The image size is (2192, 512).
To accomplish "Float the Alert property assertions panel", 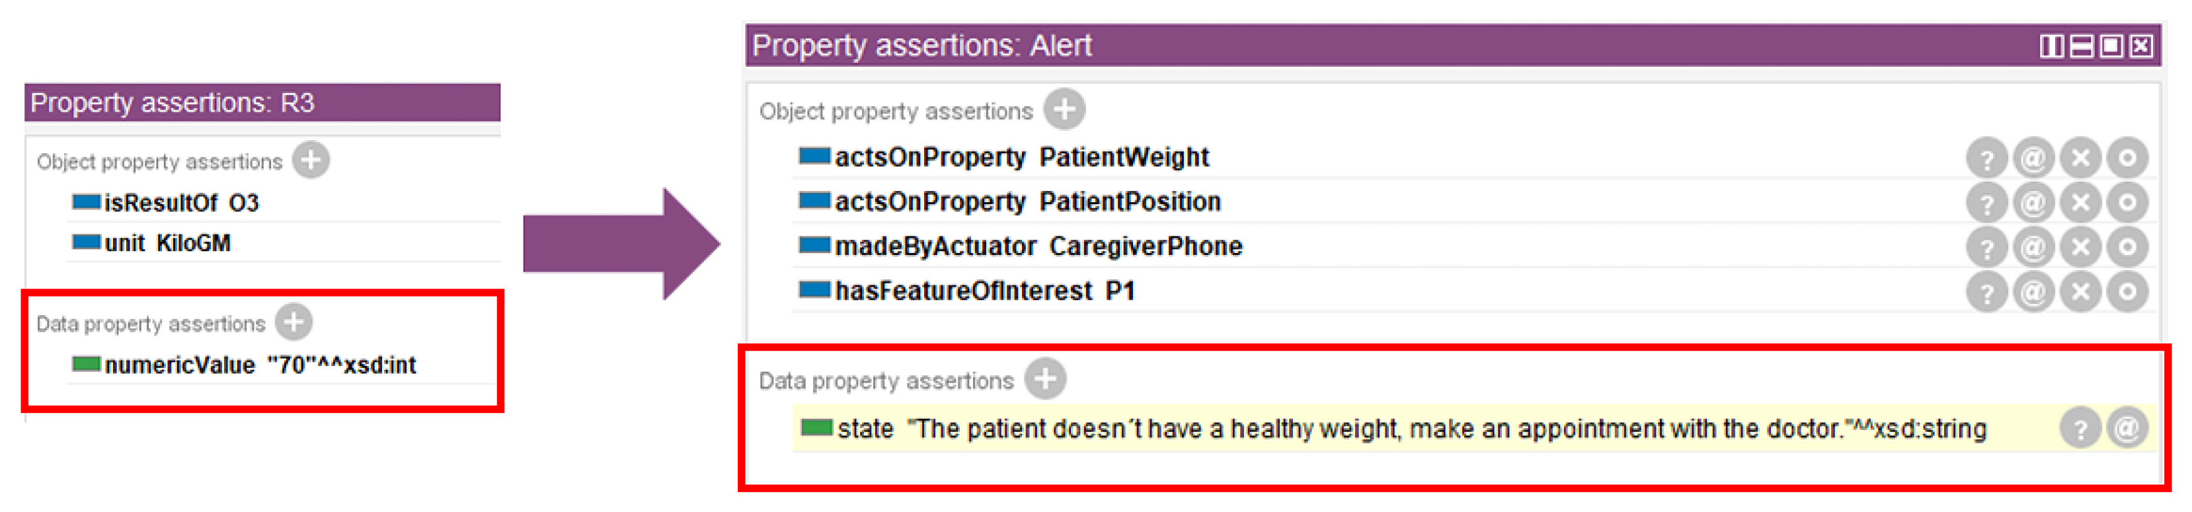I will click(2111, 46).
